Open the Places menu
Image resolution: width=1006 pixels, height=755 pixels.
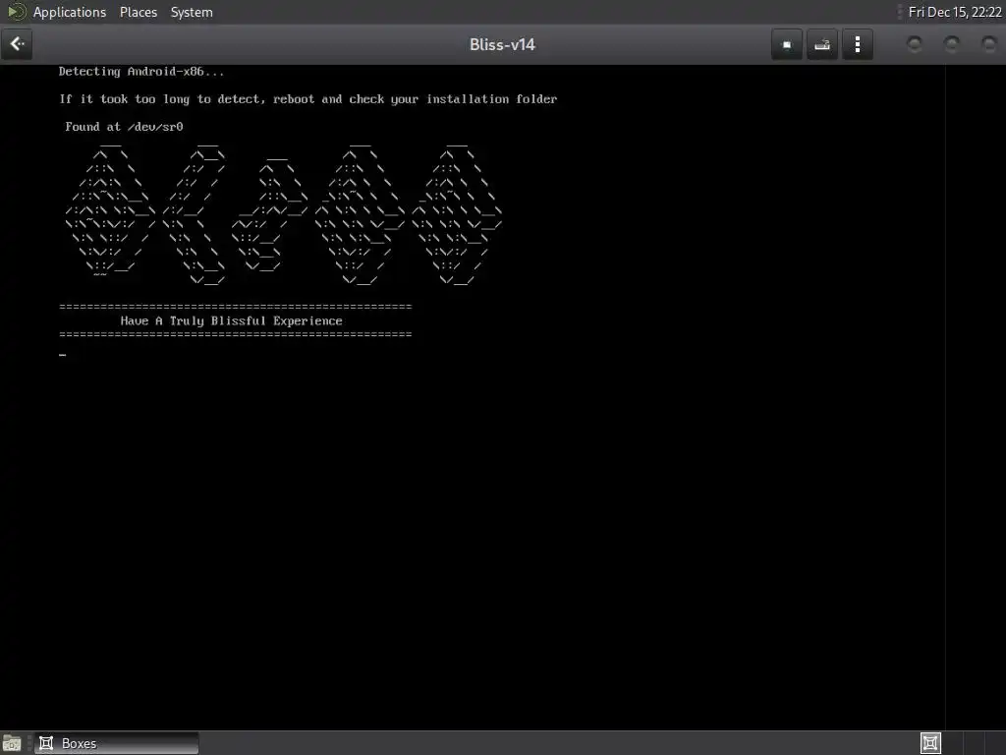click(138, 12)
